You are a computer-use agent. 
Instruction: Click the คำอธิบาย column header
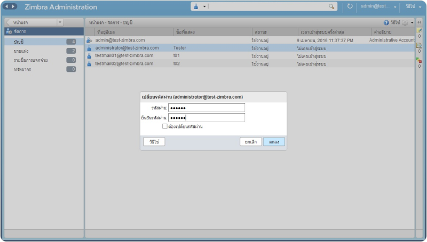coord(393,32)
